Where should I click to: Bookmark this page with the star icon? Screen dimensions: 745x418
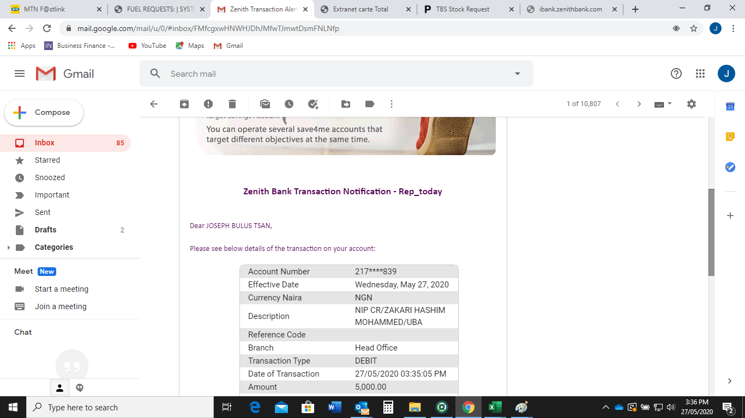point(694,28)
